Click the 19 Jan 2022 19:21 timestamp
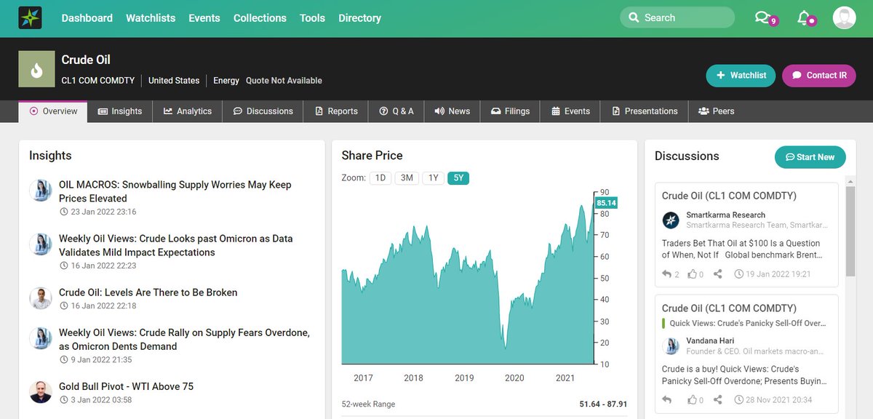Viewport: 873px width, 419px height. 773,274
